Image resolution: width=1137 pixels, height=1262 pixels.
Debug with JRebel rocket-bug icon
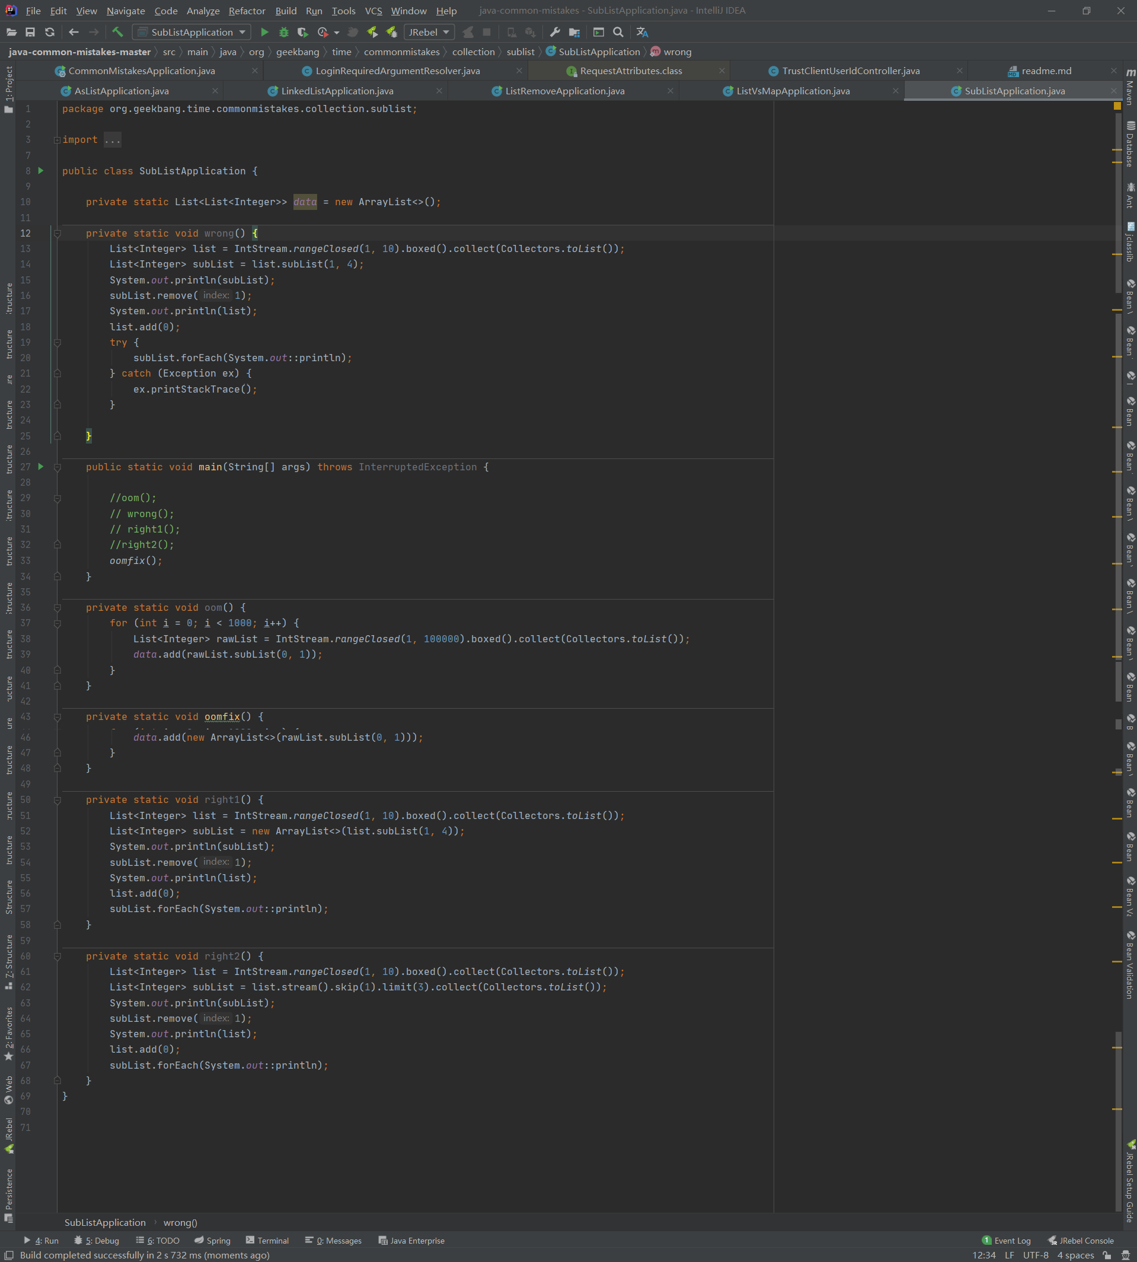pos(392,33)
